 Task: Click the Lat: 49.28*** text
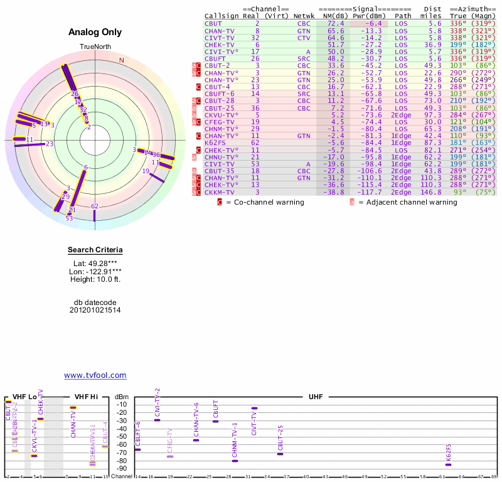pos(95,264)
